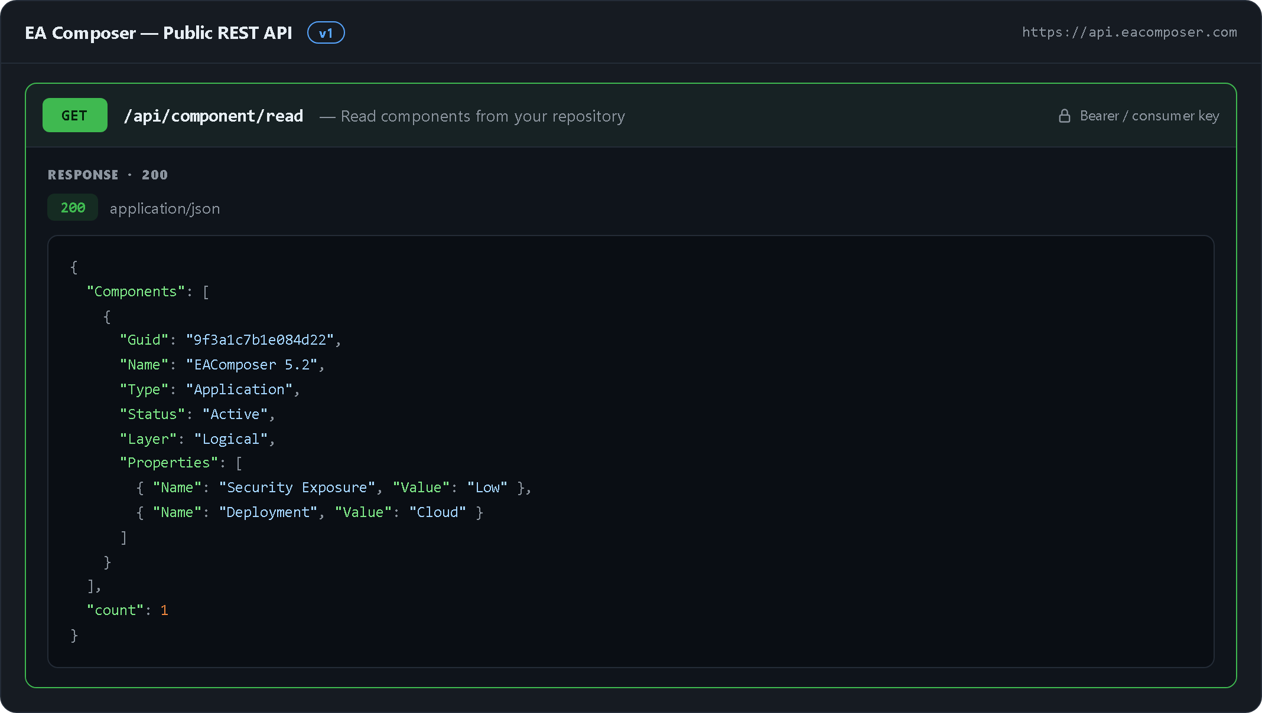Click the Layer value "Logical"
The width and height of the screenshot is (1262, 713).
[231, 439]
